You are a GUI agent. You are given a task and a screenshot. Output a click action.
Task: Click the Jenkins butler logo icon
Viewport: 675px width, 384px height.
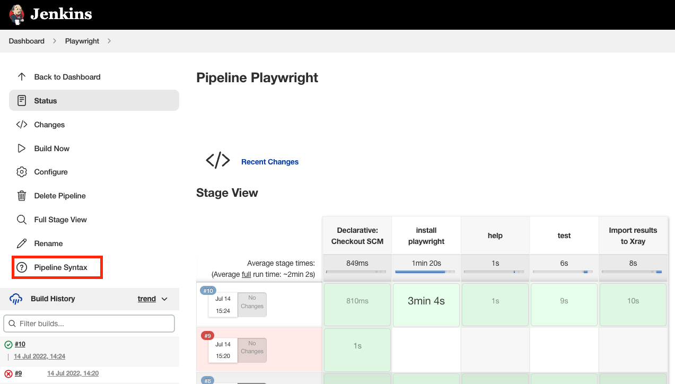click(x=17, y=14)
